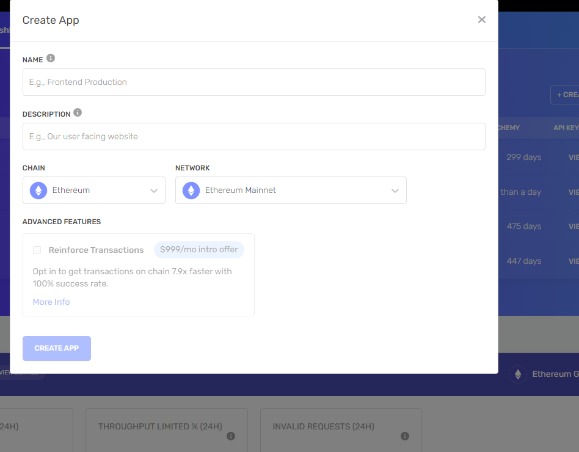Expand the Chain dropdown arrow
579x452 pixels.
pyautogui.click(x=154, y=191)
